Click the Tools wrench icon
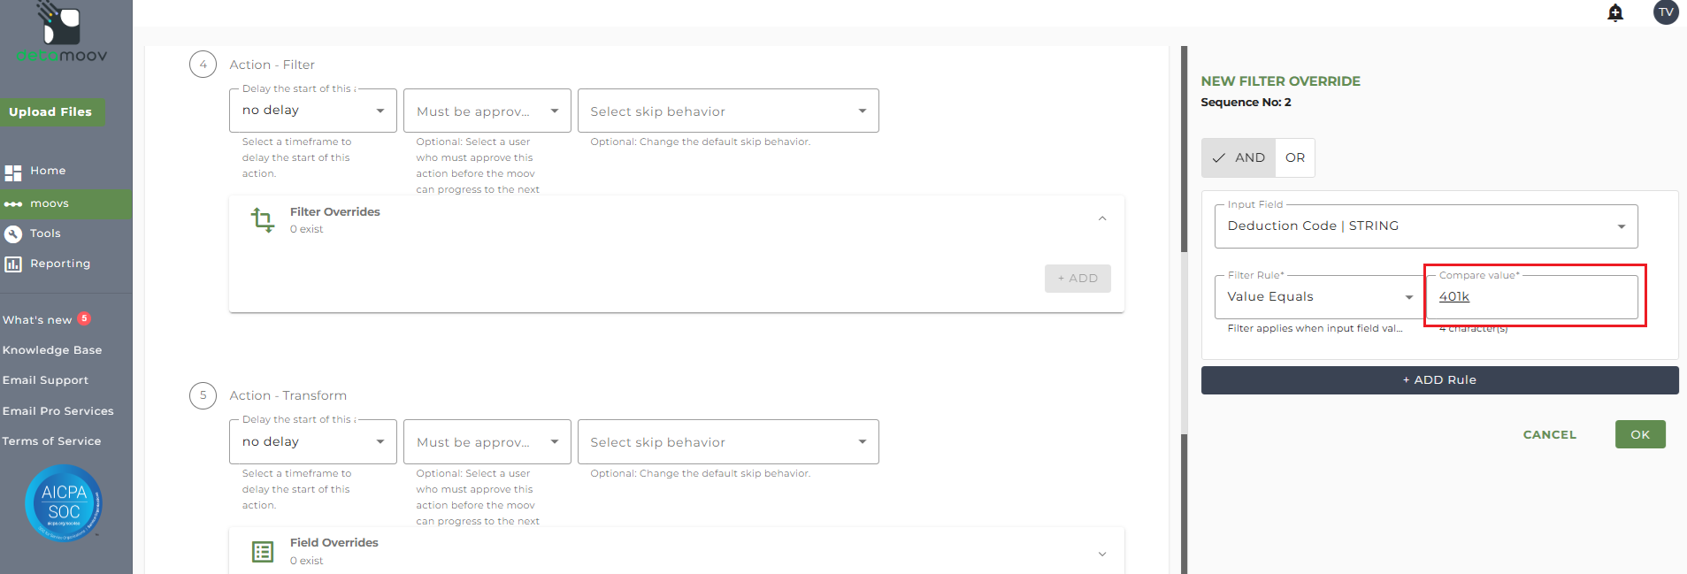The width and height of the screenshot is (1687, 574). pos(13,233)
